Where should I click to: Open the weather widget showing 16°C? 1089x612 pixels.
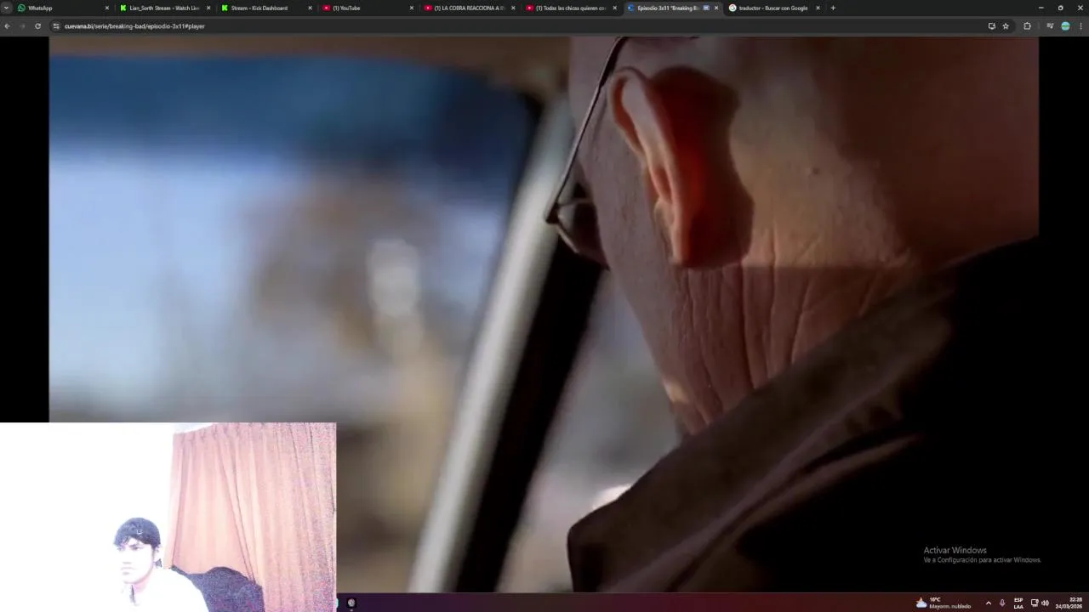click(944, 603)
